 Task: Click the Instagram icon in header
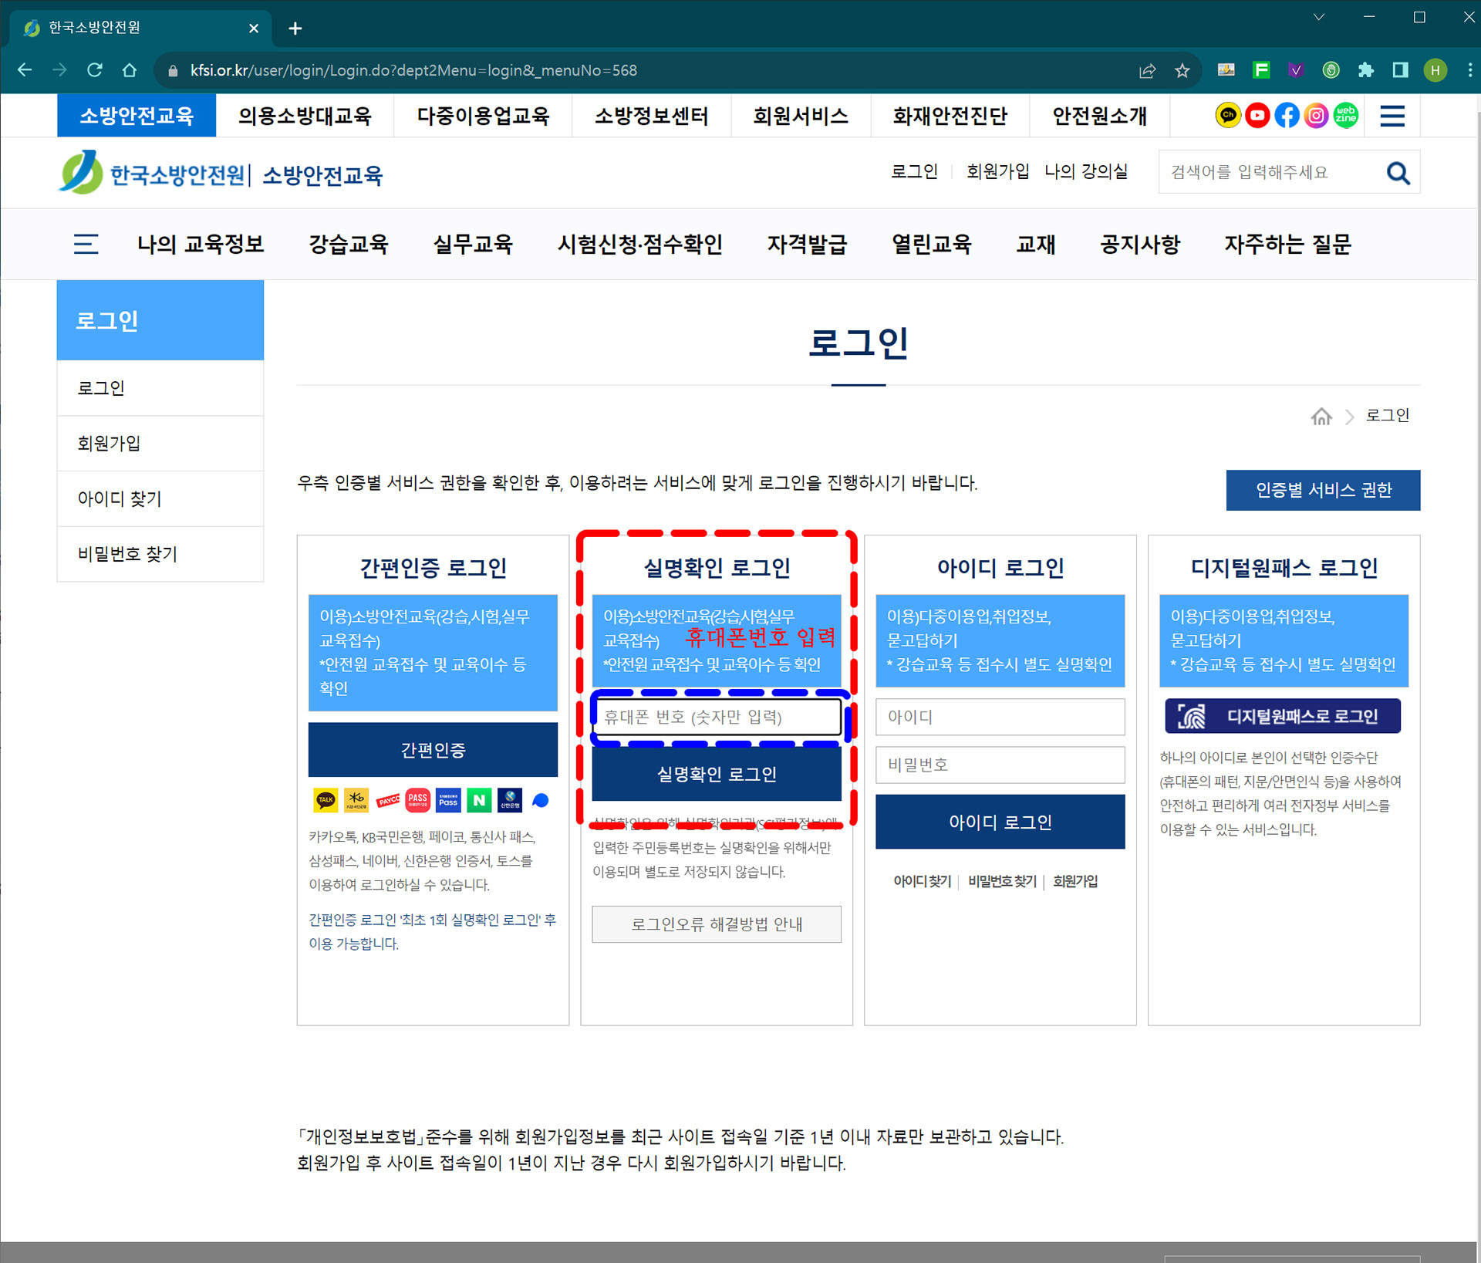click(1316, 116)
